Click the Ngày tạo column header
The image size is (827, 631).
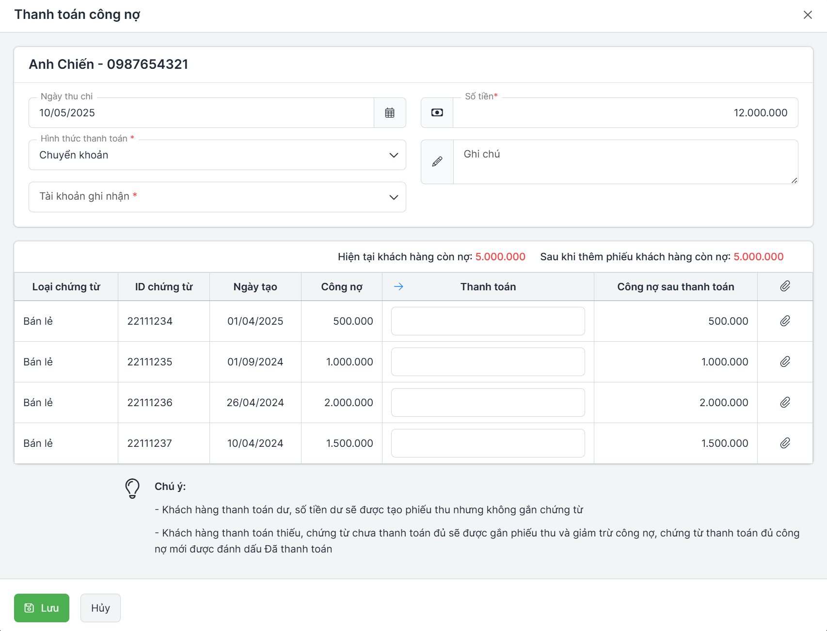(x=255, y=287)
